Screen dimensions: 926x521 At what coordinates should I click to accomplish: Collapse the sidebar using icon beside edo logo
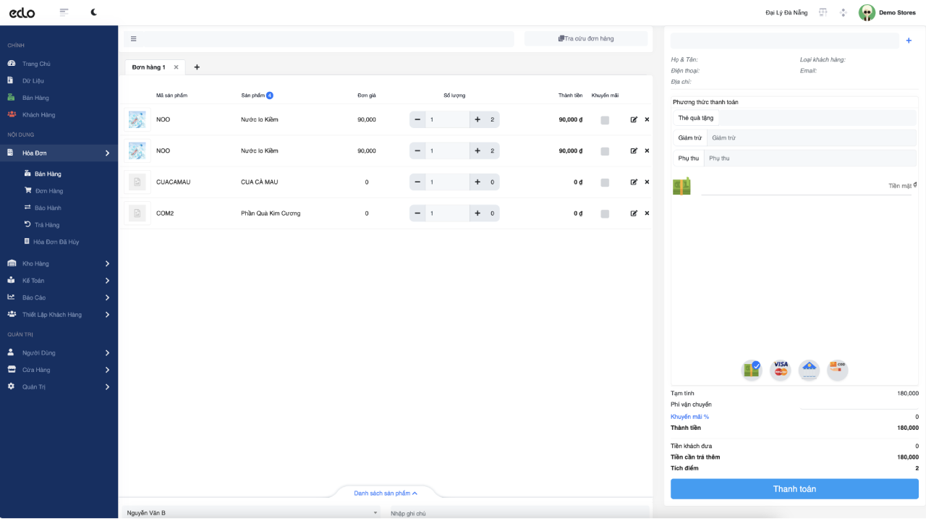64,12
